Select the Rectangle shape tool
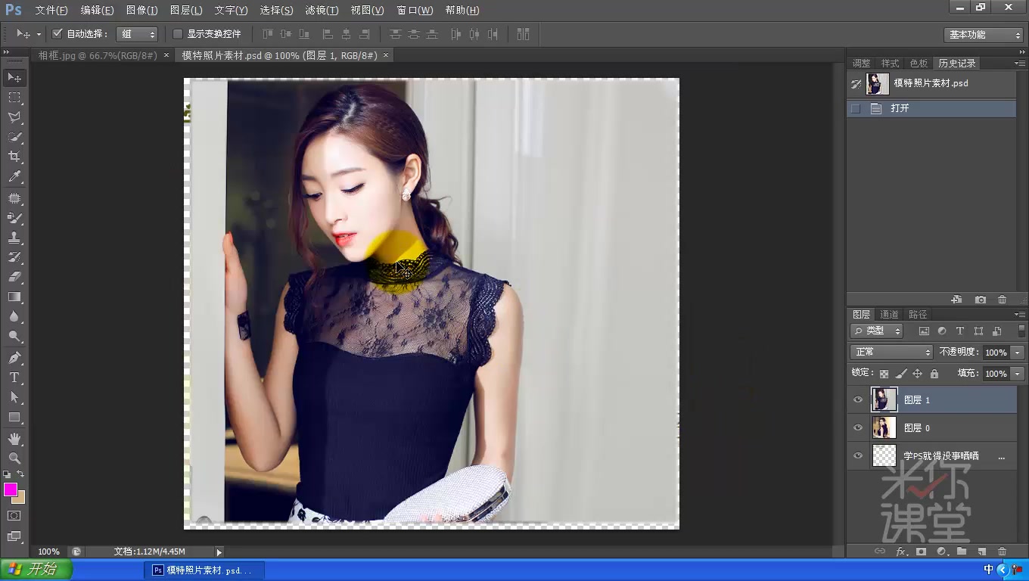 (14, 417)
